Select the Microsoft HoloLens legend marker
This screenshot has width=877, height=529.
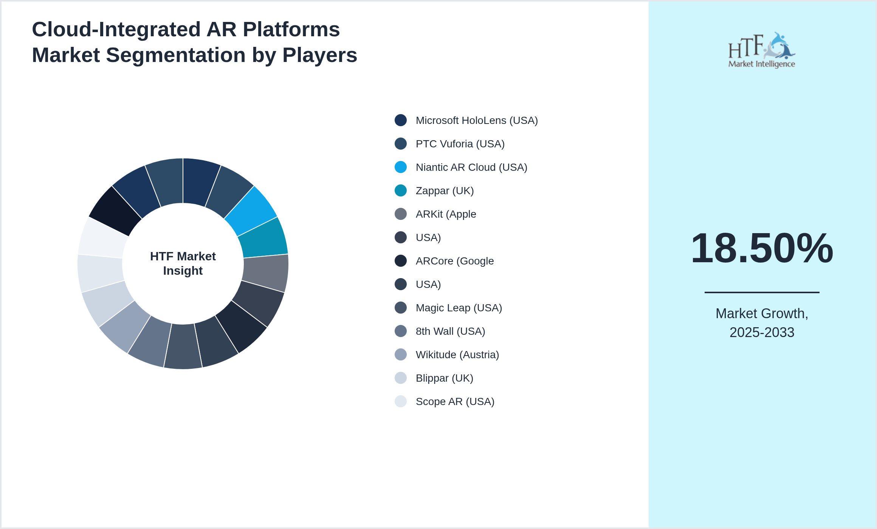[x=400, y=120]
